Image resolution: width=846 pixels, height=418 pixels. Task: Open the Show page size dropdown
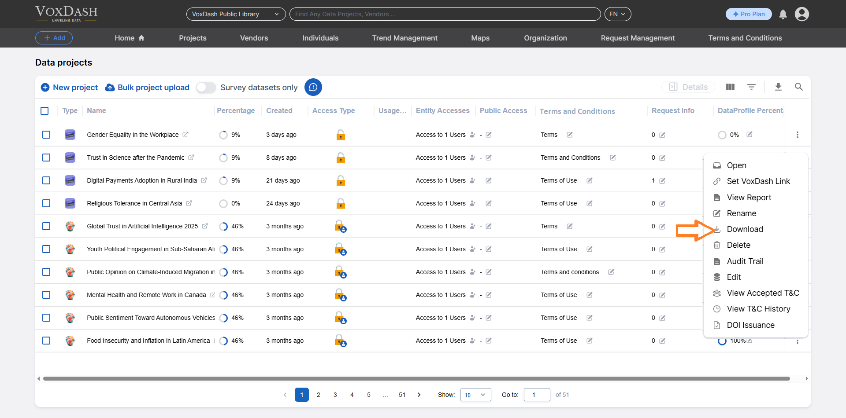[x=475, y=395]
